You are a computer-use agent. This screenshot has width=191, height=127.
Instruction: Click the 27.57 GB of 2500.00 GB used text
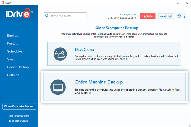[122, 18]
